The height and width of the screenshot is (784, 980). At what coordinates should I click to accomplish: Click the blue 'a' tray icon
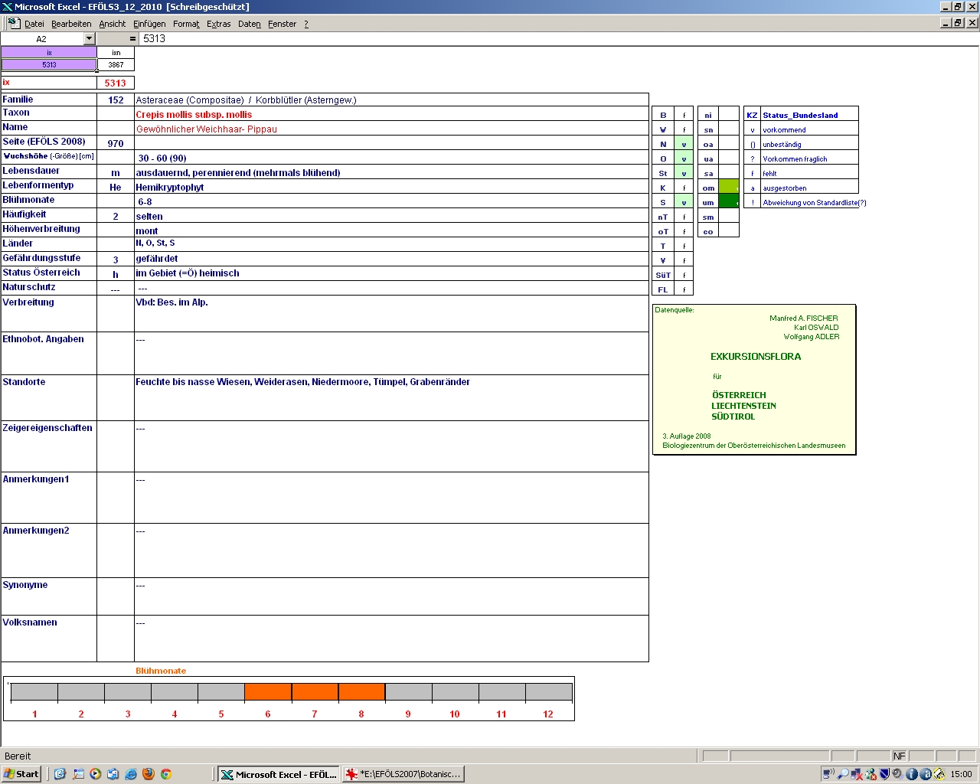pyautogui.click(x=926, y=774)
